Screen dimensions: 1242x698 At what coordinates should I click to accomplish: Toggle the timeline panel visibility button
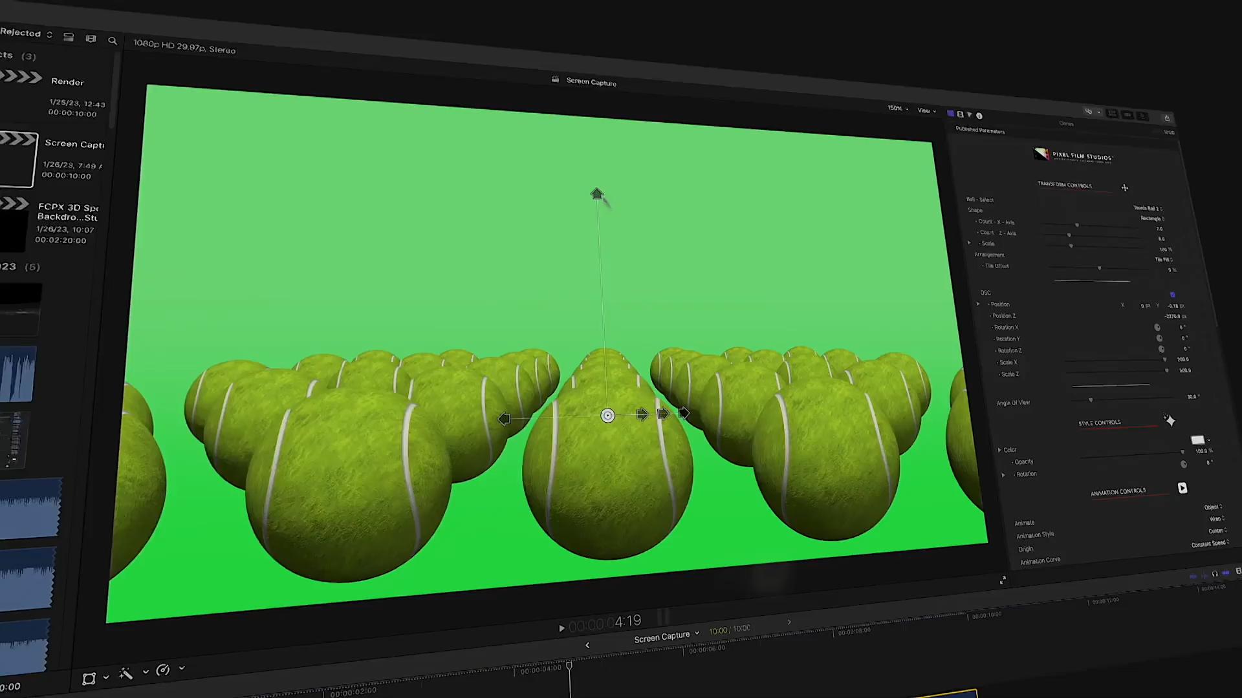(x=1128, y=115)
